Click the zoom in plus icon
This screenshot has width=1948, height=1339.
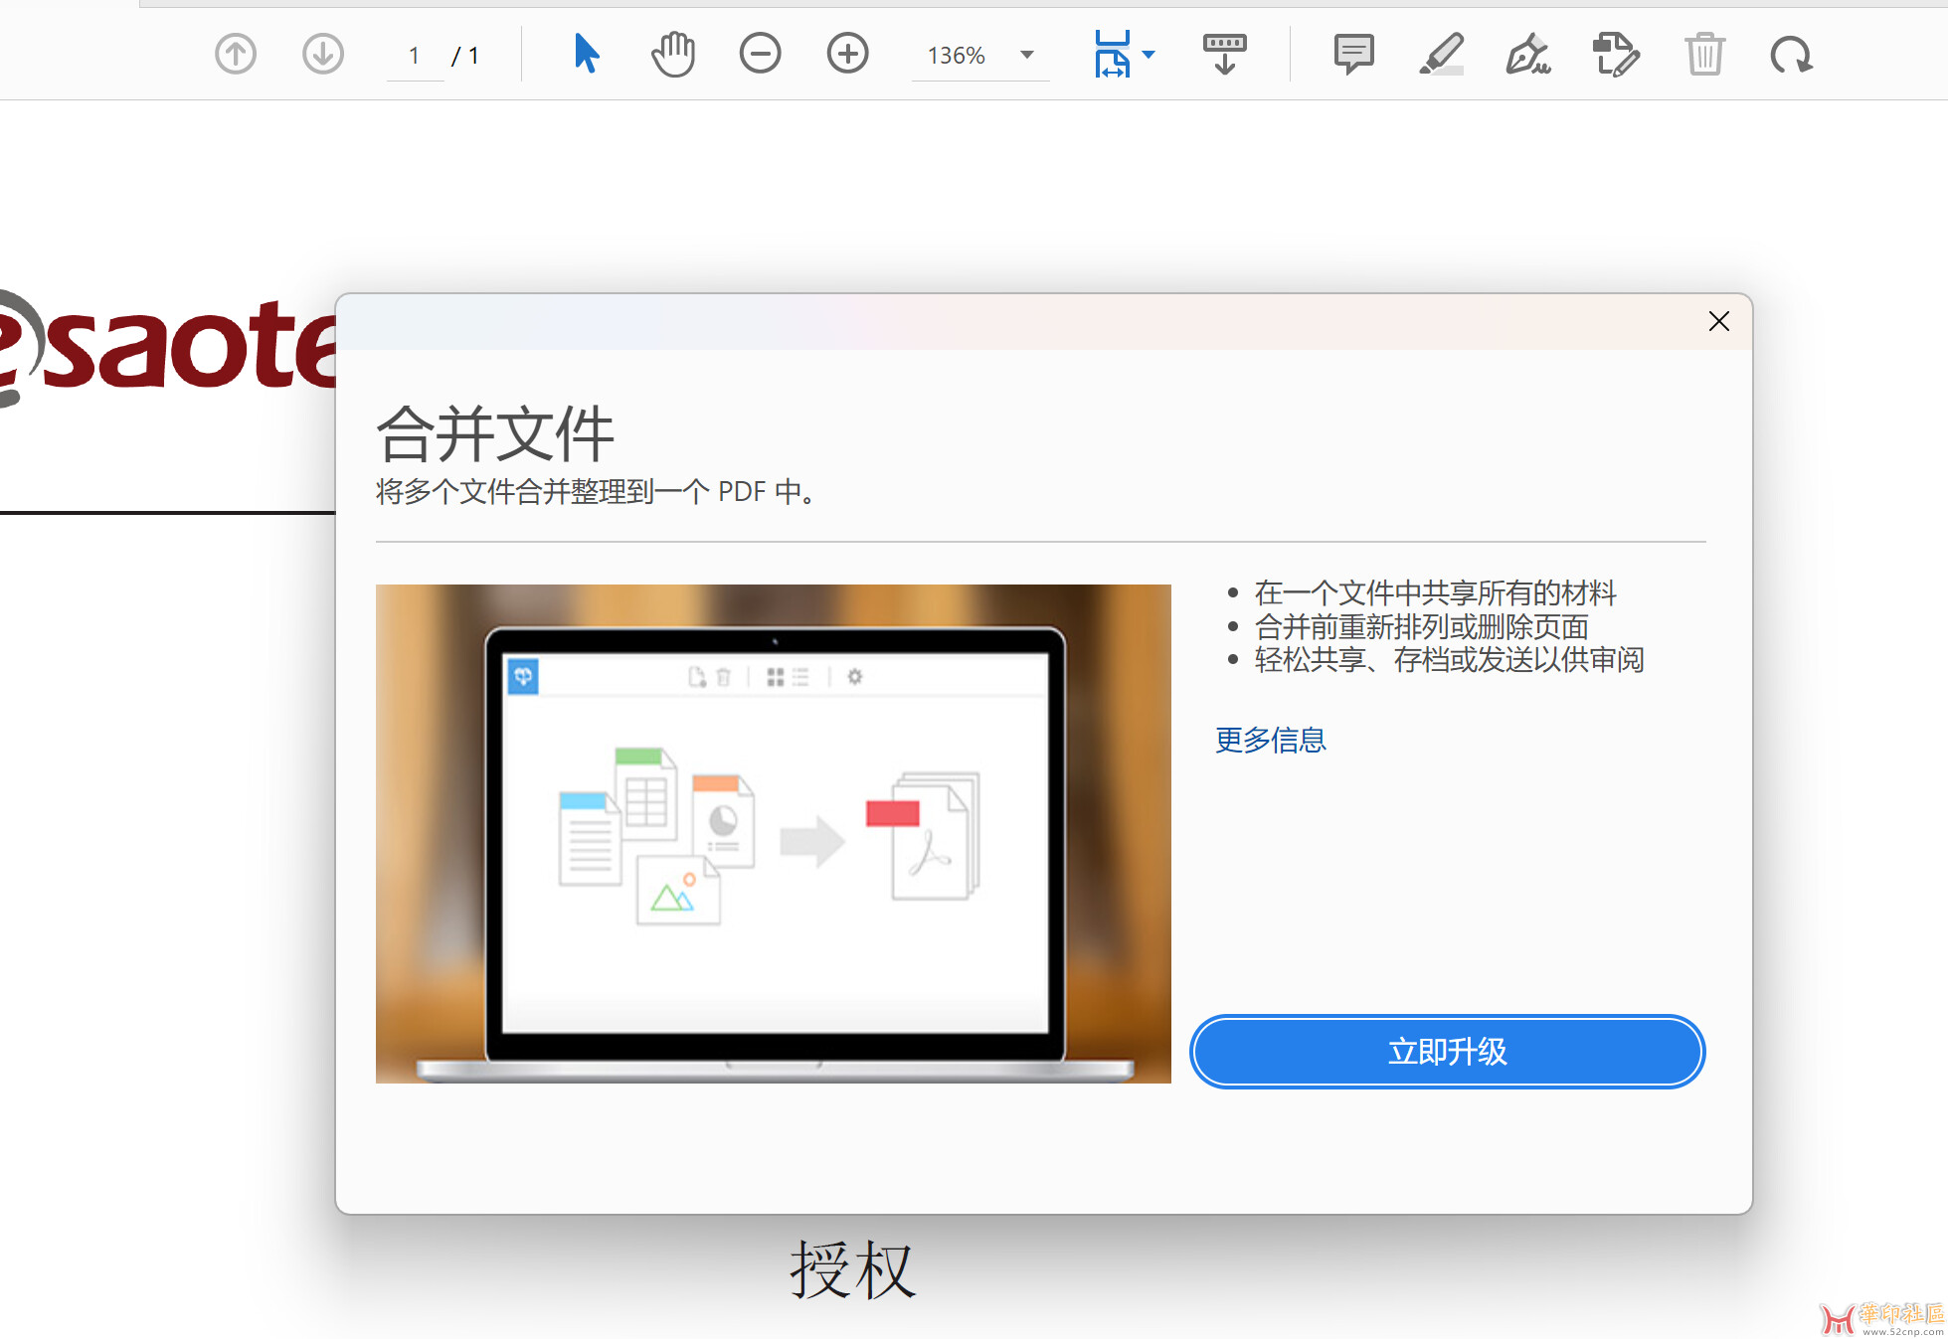(848, 54)
